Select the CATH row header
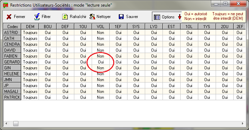The height and width of the screenshot is (130, 249). 12,38
